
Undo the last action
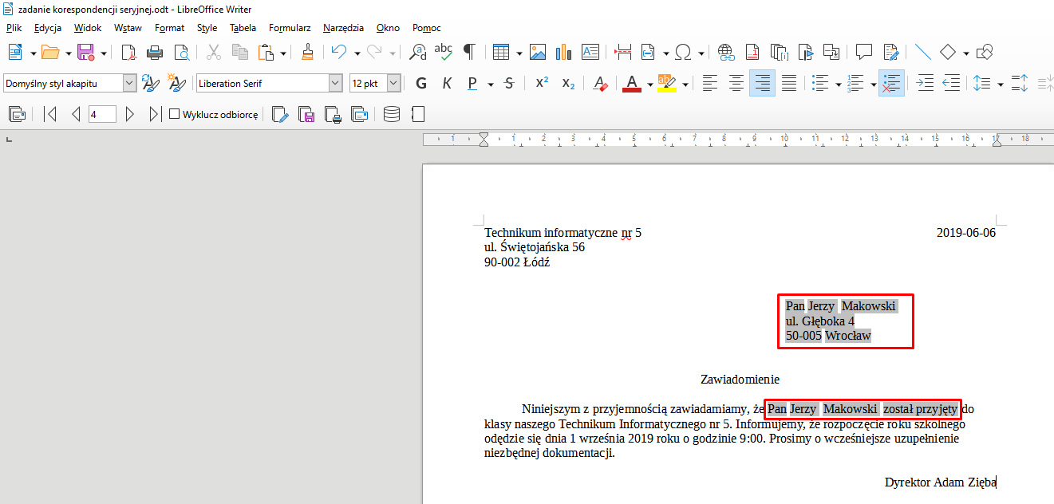339,53
